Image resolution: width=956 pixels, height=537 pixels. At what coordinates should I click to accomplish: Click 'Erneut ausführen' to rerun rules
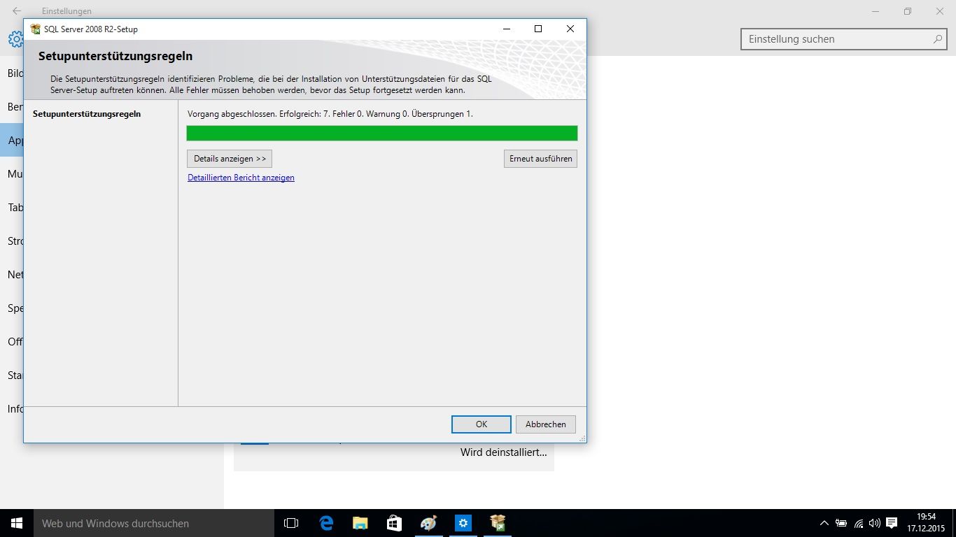(x=540, y=159)
